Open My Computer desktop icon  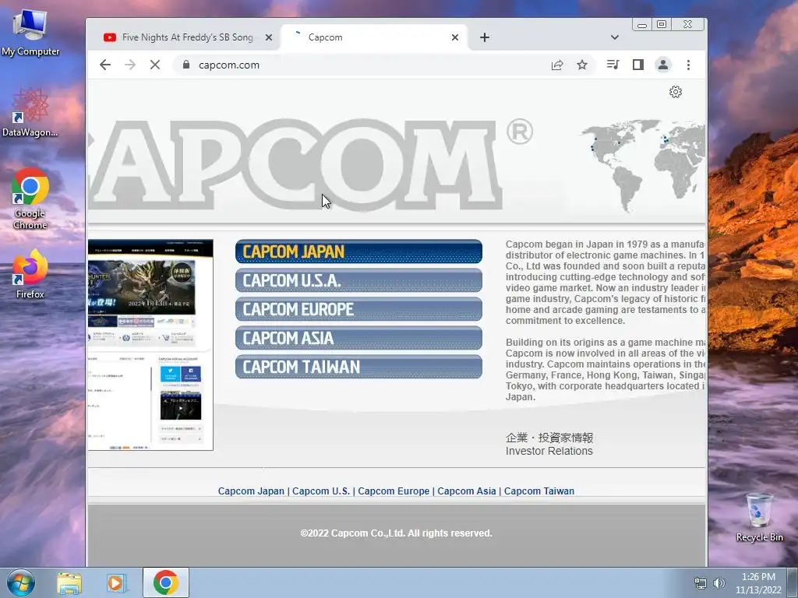(30, 32)
